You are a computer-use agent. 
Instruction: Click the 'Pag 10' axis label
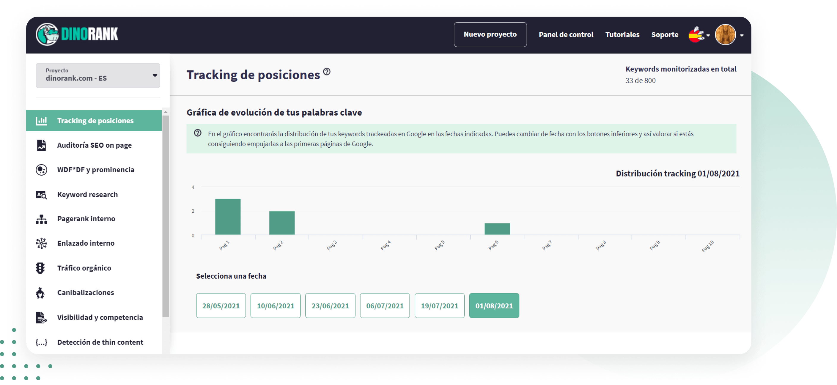[708, 246]
